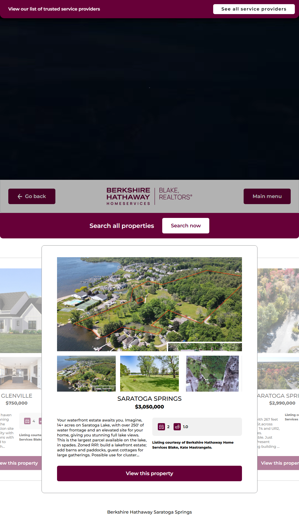Screen dimensions: 299x531
Task: Select the grassy lawn and trees thumbnail
Action: (149, 374)
